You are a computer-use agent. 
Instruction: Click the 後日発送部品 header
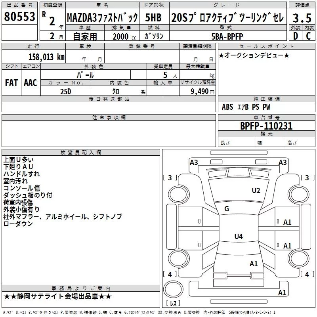109,99
